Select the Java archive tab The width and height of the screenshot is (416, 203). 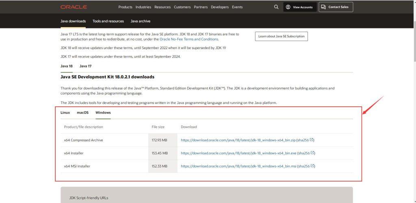(140, 21)
